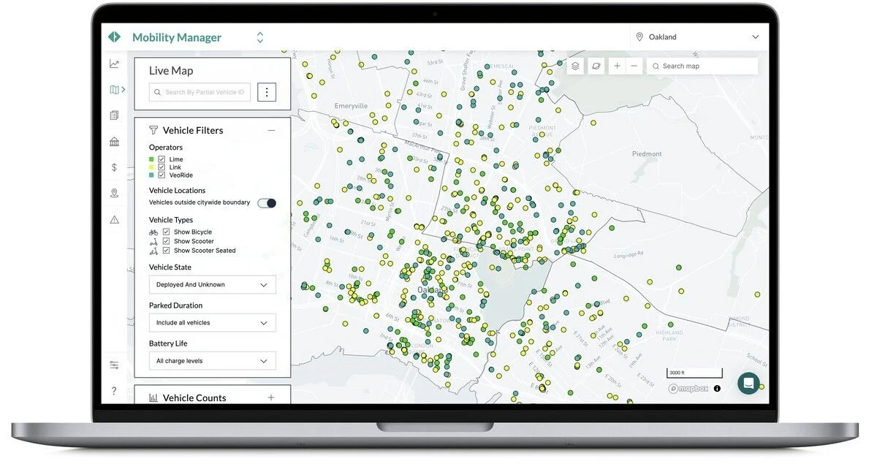Open the settings sliders sidebar icon
Image resolution: width=877 pixels, height=464 pixels.
[115, 365]
